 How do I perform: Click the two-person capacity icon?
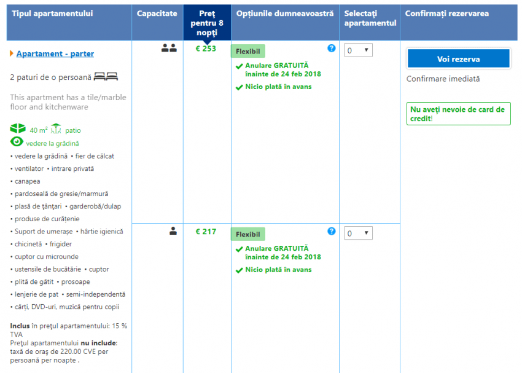169,48
